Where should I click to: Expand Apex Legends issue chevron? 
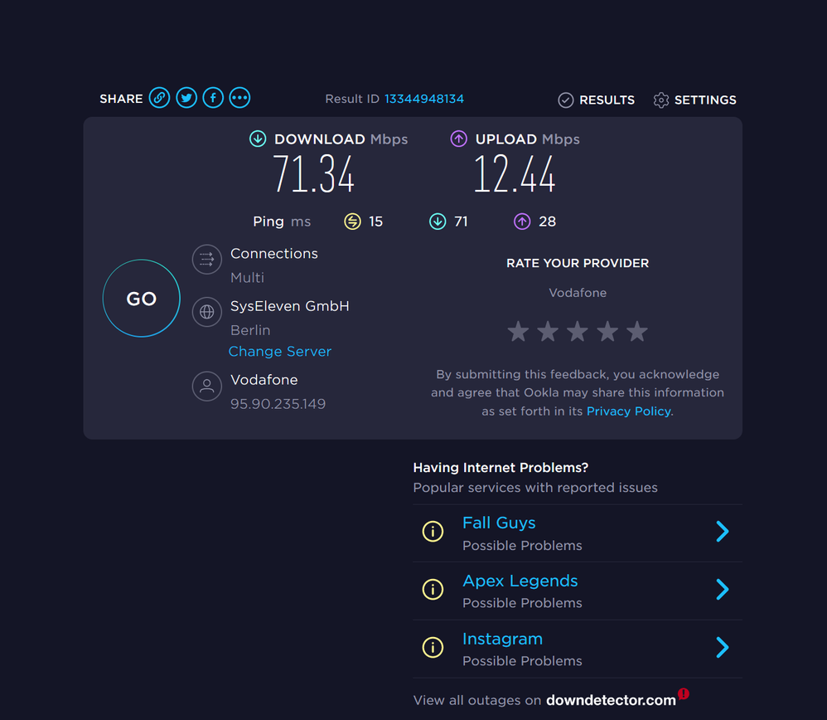coord(722,590)
